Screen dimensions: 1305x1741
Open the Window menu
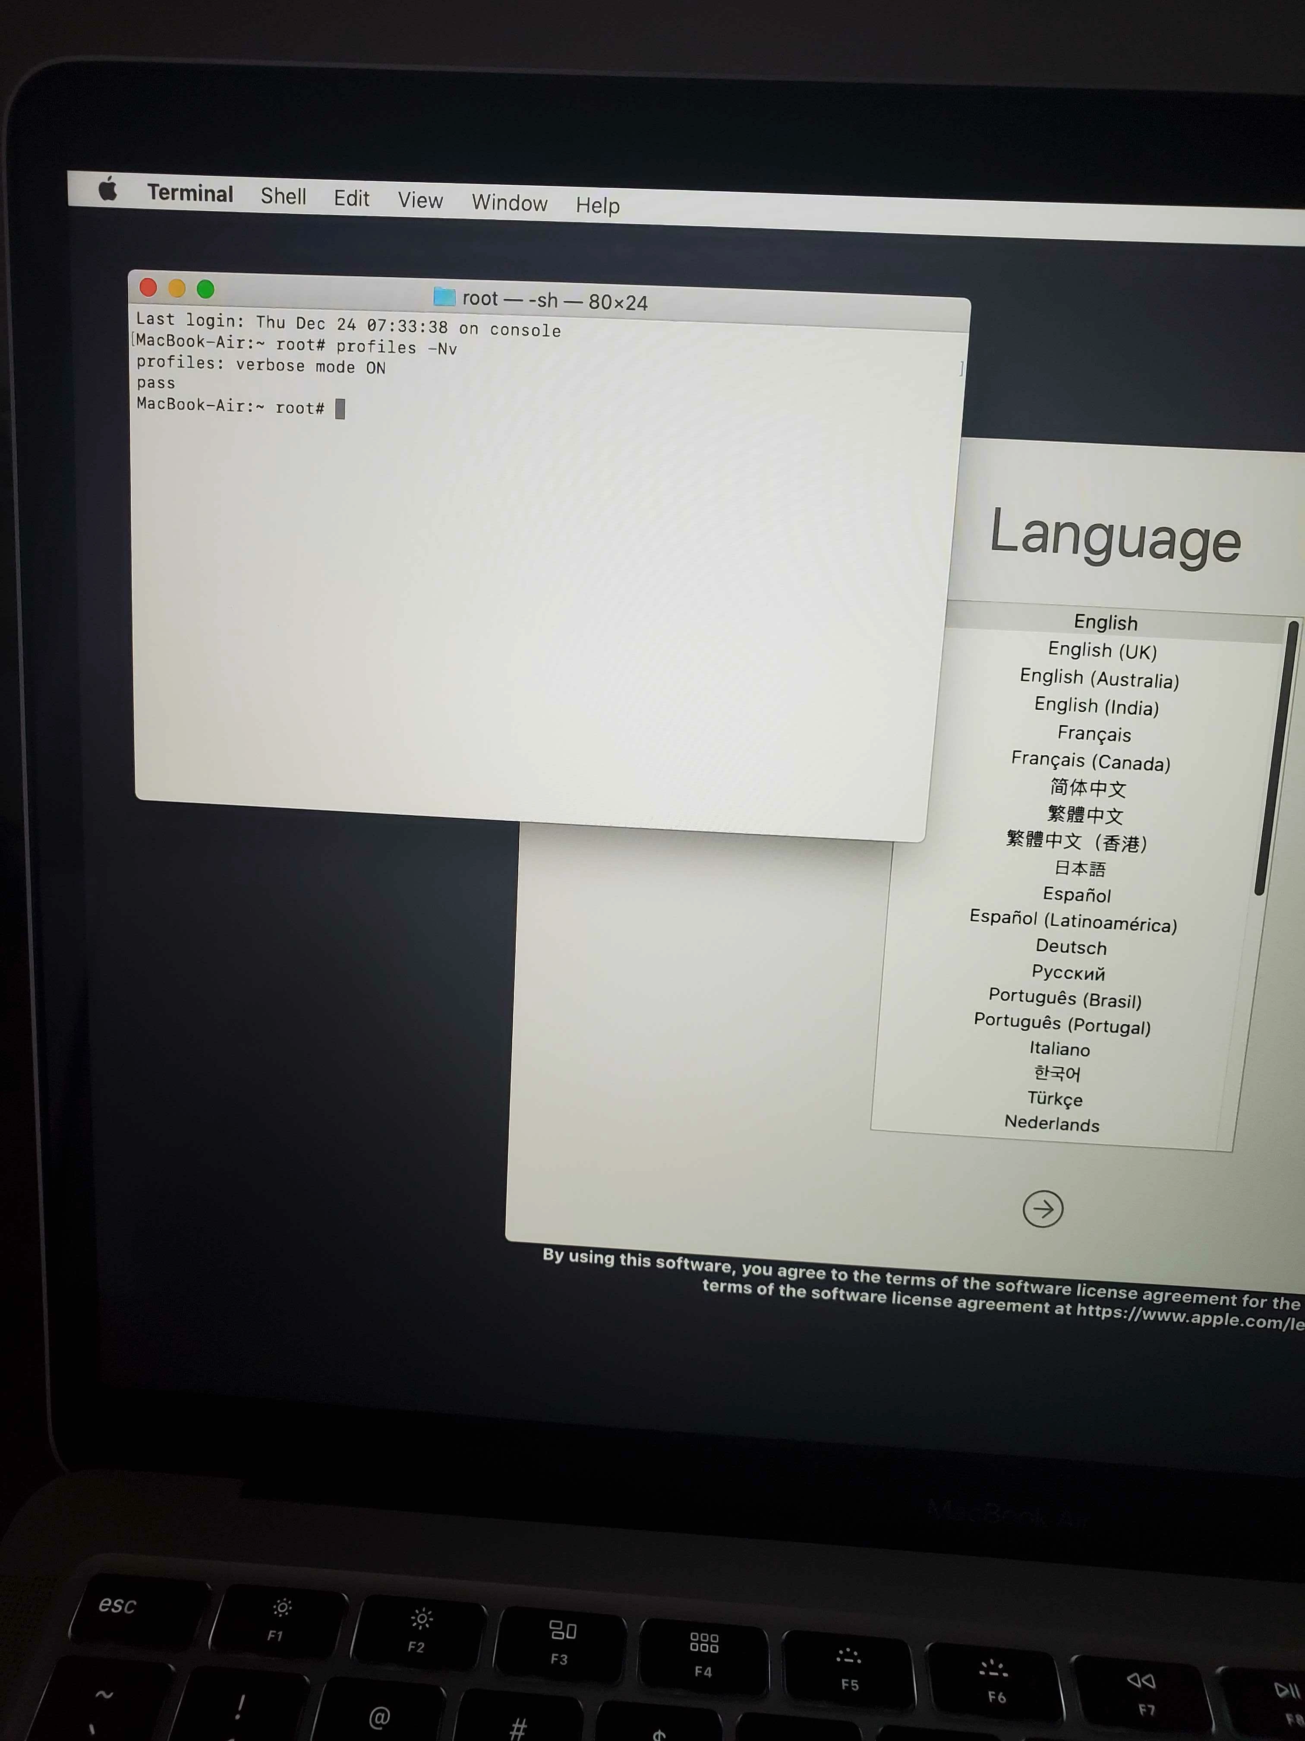(509, 203)
